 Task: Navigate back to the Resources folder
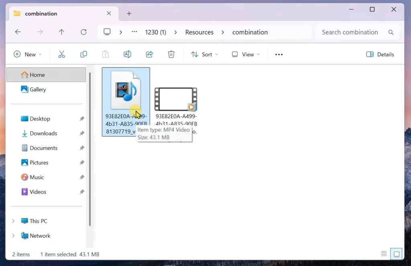(18, 32)
